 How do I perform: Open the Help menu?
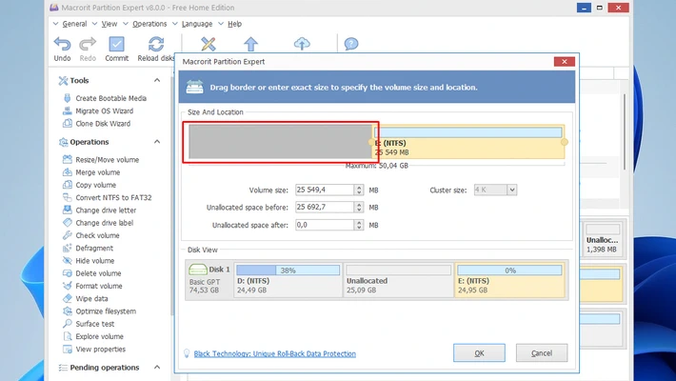(234, 24)
